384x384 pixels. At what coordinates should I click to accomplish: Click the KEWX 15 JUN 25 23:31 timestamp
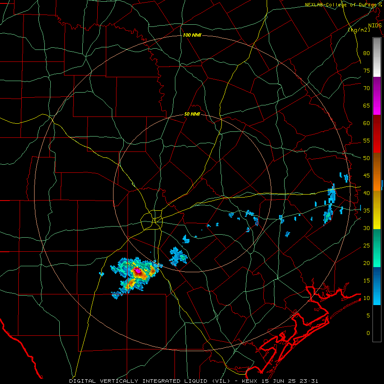click(x=279, y=381)
